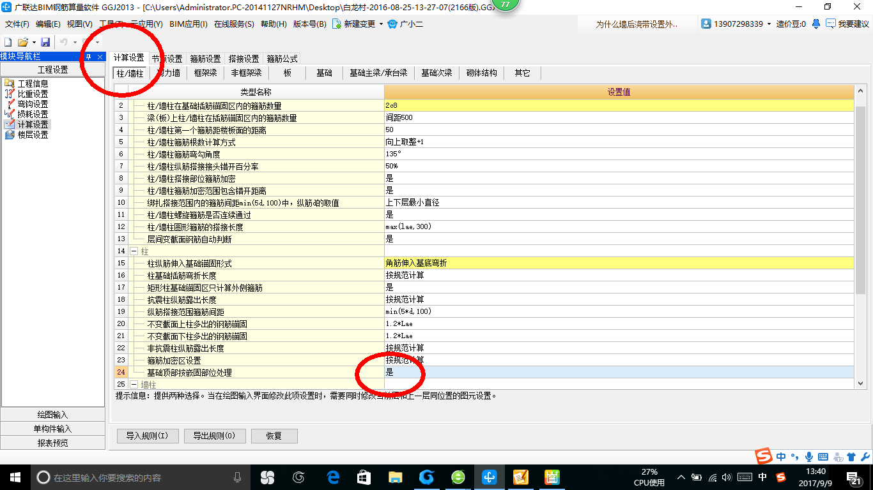Click the New file toolbar icon
This screenshot has width=873, height=490.
point(8,42)
